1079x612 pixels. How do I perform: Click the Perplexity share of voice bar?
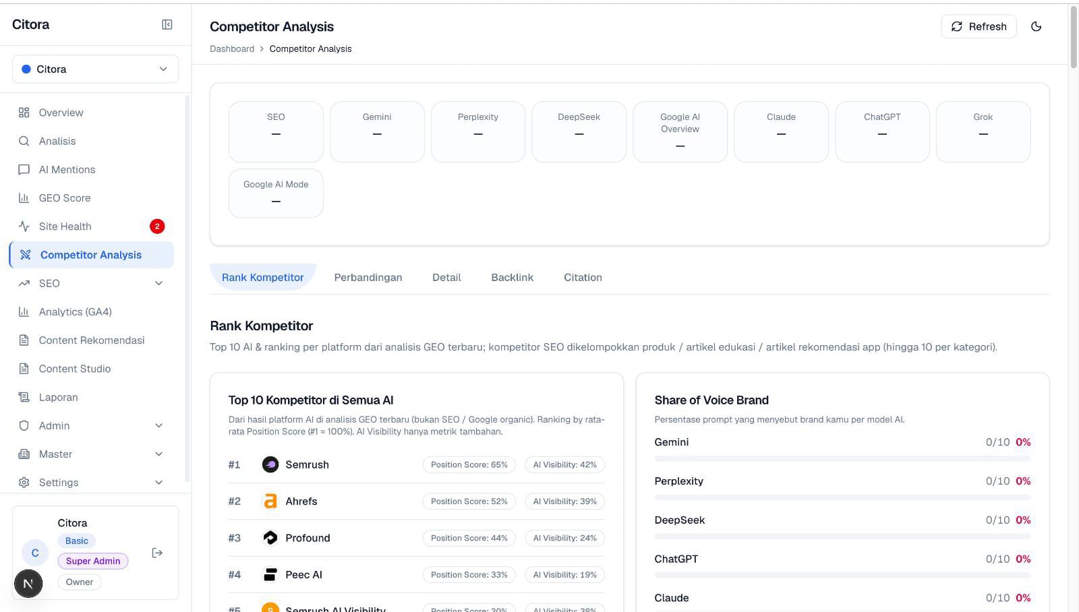[842, 497]
